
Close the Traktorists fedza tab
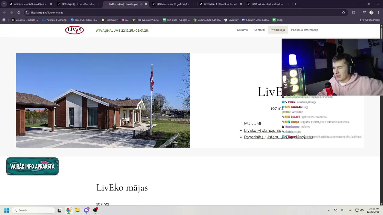[x=288, y=4]
